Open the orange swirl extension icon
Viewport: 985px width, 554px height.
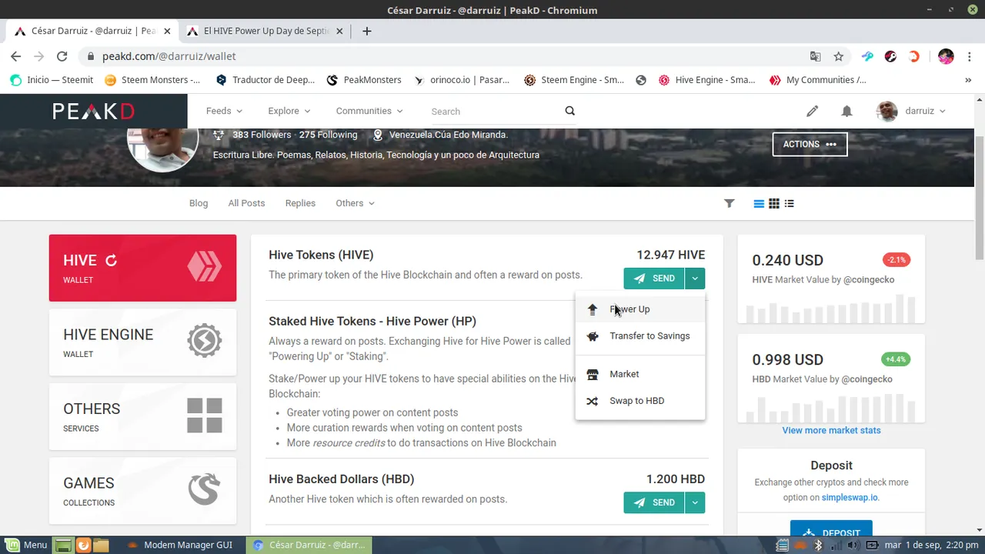pos(914,56)
